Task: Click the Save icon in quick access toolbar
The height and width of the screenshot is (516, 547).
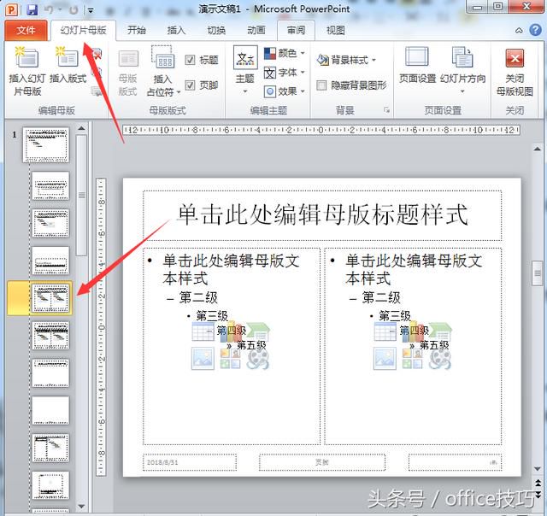Action: 32,9
